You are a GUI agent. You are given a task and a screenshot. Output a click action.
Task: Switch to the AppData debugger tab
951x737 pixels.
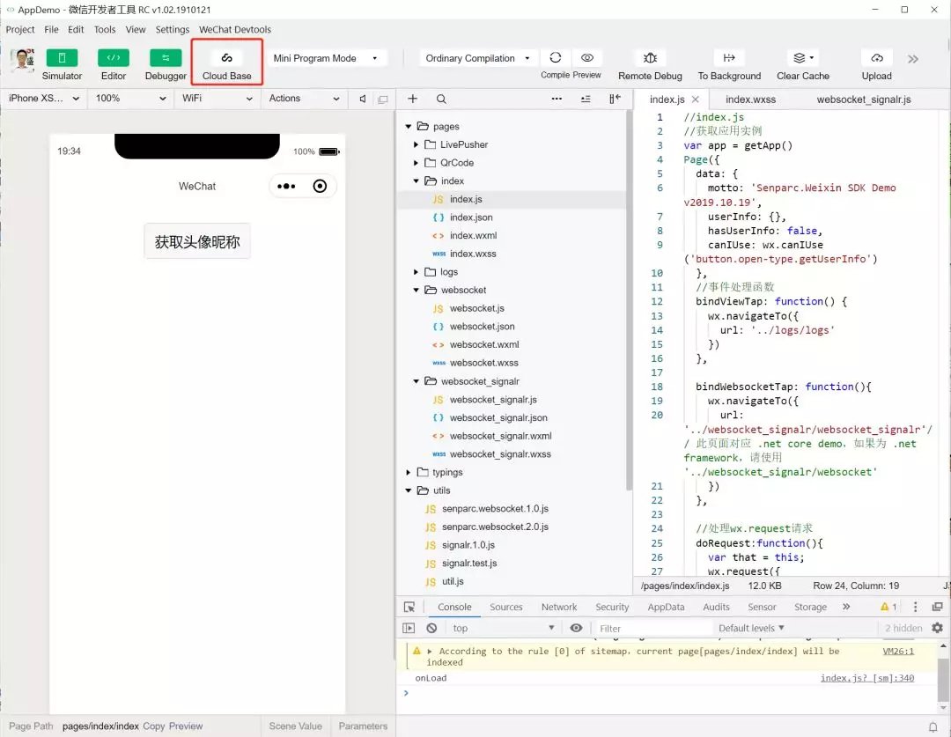click(x=666, y=607)
